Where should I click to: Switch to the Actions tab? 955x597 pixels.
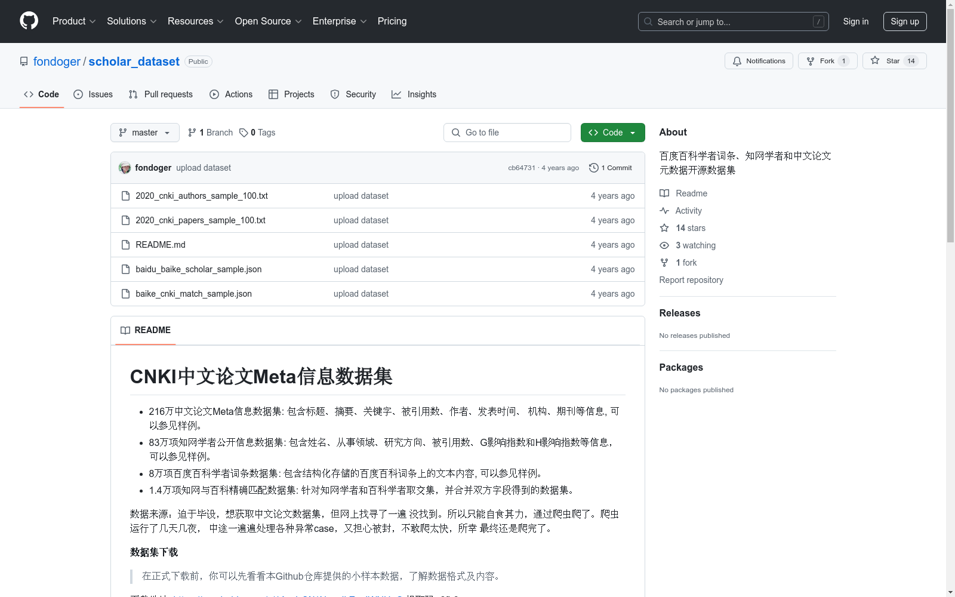(x=231, y=94)
